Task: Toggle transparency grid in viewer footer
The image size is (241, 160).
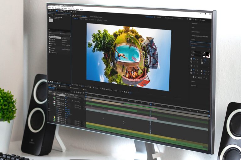Action: click(104, 89)
